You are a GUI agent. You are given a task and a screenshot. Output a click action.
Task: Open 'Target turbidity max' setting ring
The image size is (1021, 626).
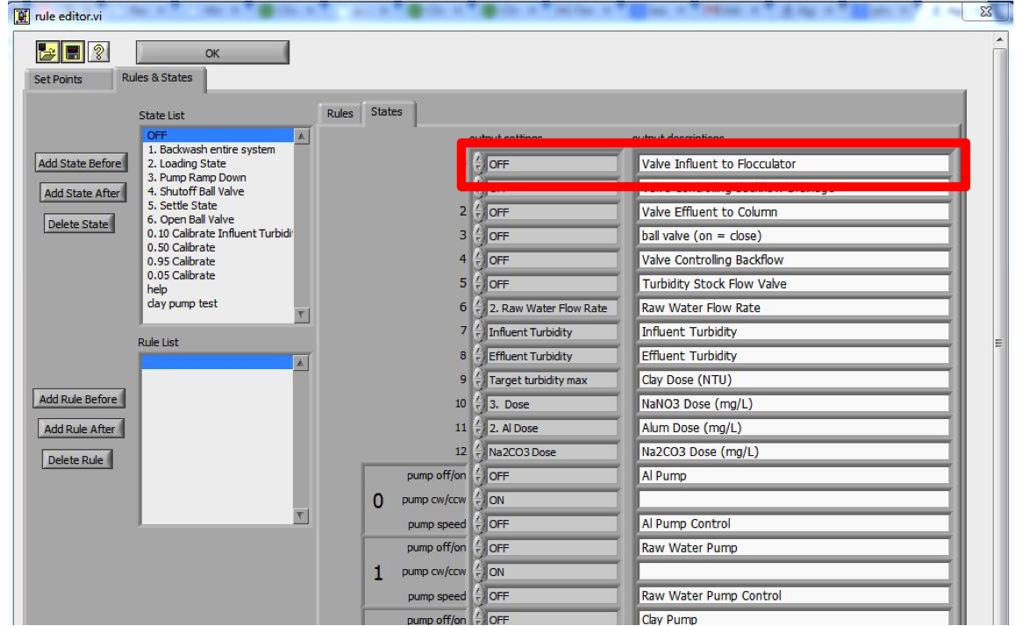pyautogui.click(x=553, y=380)
